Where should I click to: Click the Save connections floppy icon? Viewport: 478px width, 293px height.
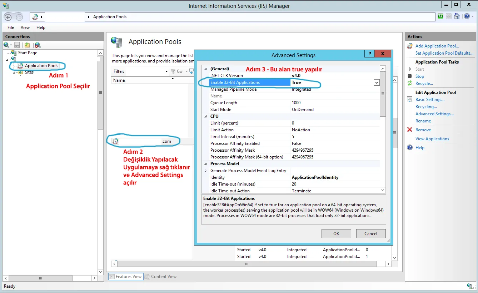tap(17, 45)
